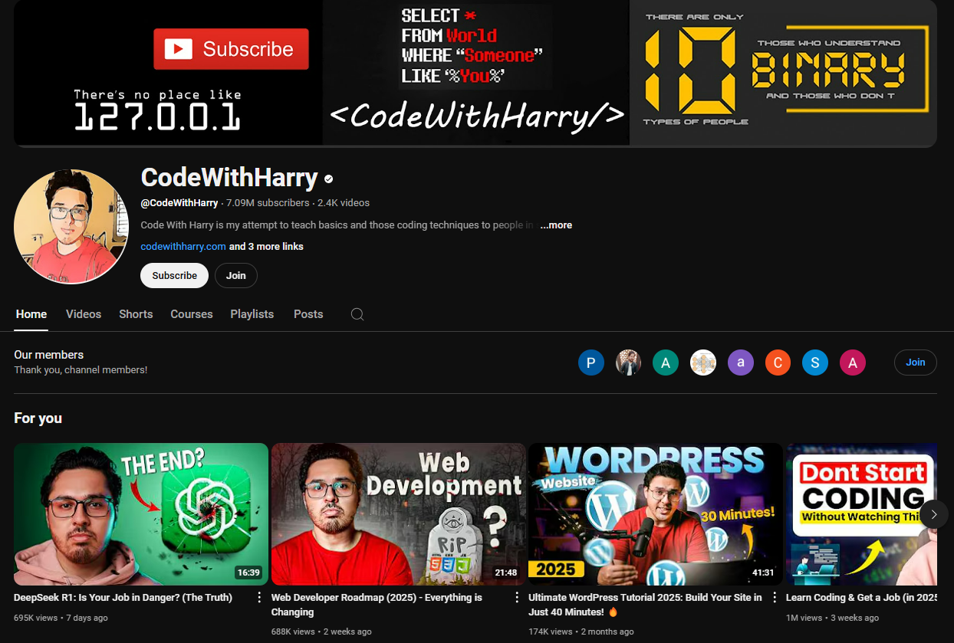Click '1M views • 3 weeks ago' text
This screenshot has height=643, width=954.
832,618
